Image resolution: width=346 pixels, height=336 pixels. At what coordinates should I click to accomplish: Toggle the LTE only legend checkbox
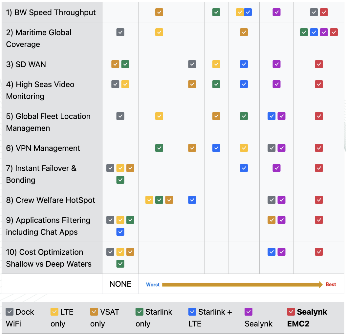(x=54, y=312)
